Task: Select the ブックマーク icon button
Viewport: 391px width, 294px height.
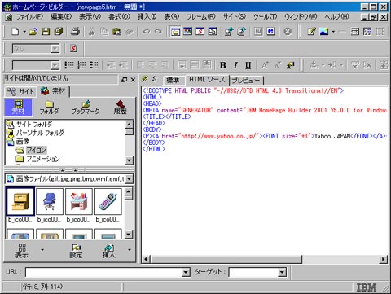Action: click(86, 107)
